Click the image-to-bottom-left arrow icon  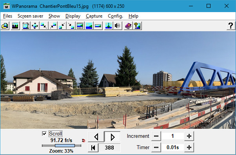pyautogui.click(x=62, y=26)
